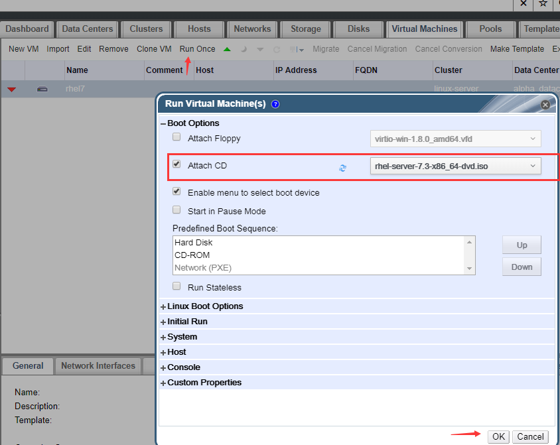Open the Hosts tab
The height and width of the screenshot is (445, 560).
pyautogui.click(x=199, y=29)
